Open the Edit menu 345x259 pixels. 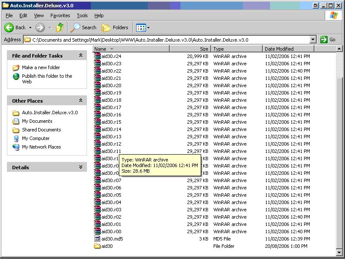[23, 15]
